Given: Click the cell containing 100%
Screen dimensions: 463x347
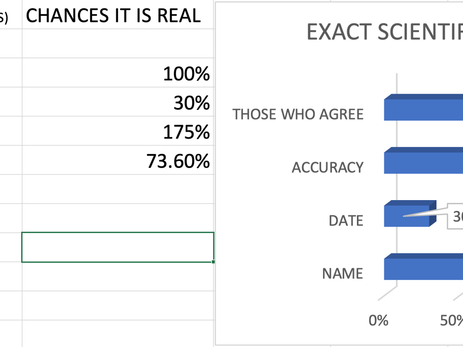Looking at the screenshot, I should [x=118, y=73].
